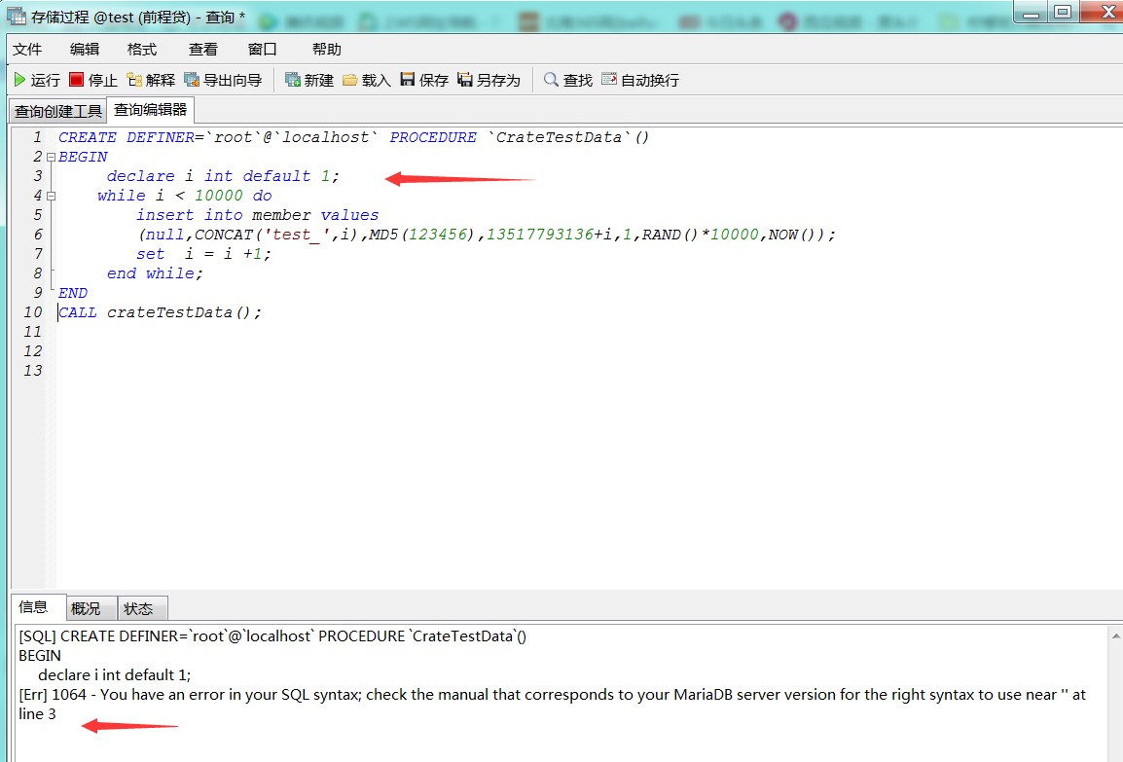
Task: Switch to 查询创建工具 tab
Action: click(57, 111)
